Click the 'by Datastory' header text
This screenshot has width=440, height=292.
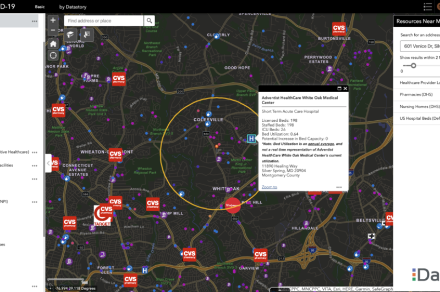click(73, 7)
